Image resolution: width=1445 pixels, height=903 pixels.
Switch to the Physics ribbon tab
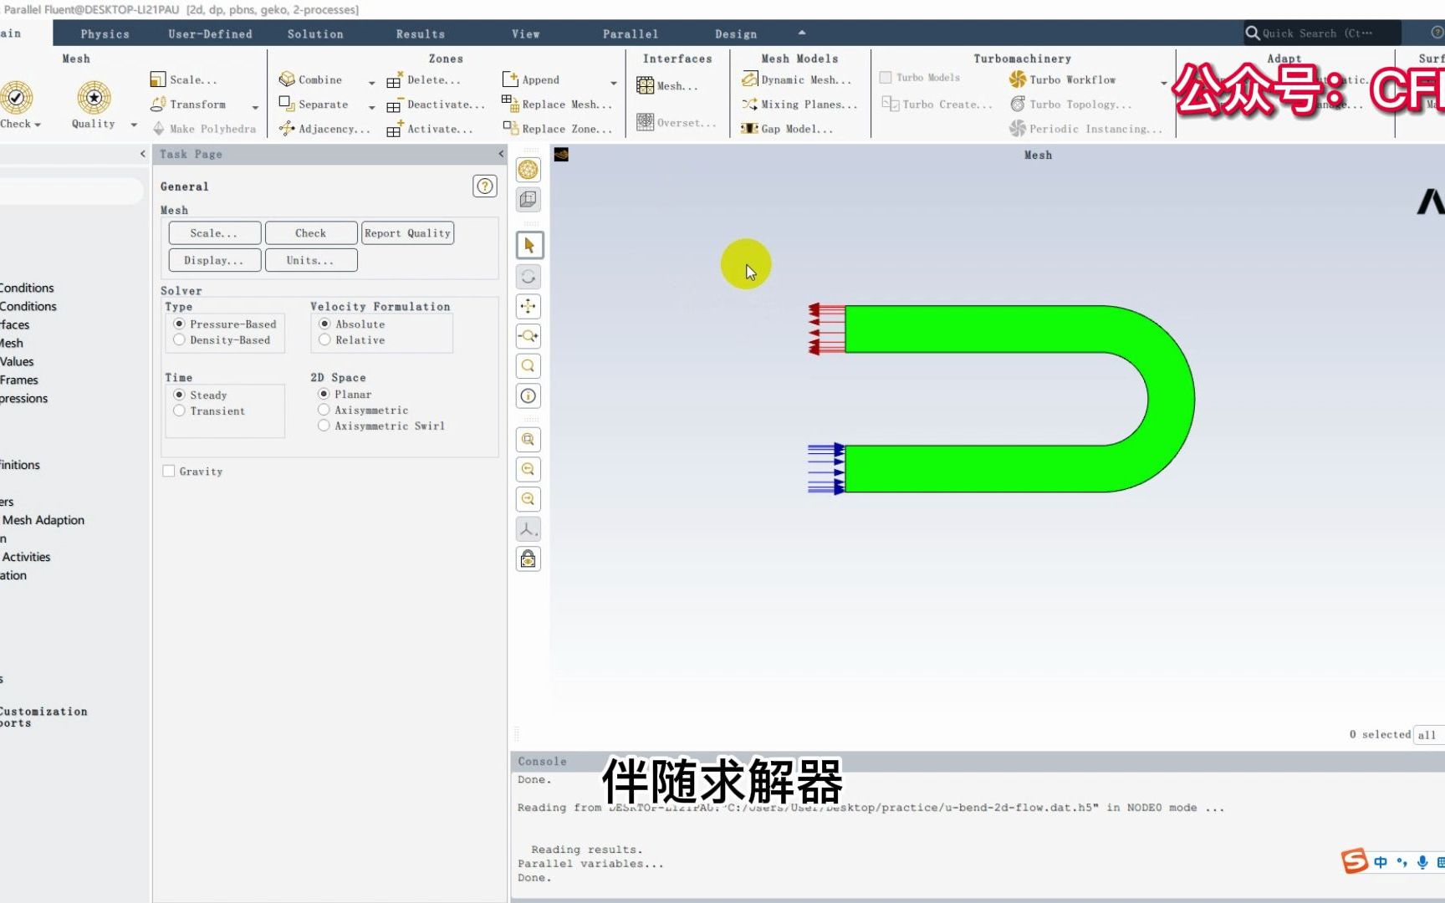pos(105,33)
